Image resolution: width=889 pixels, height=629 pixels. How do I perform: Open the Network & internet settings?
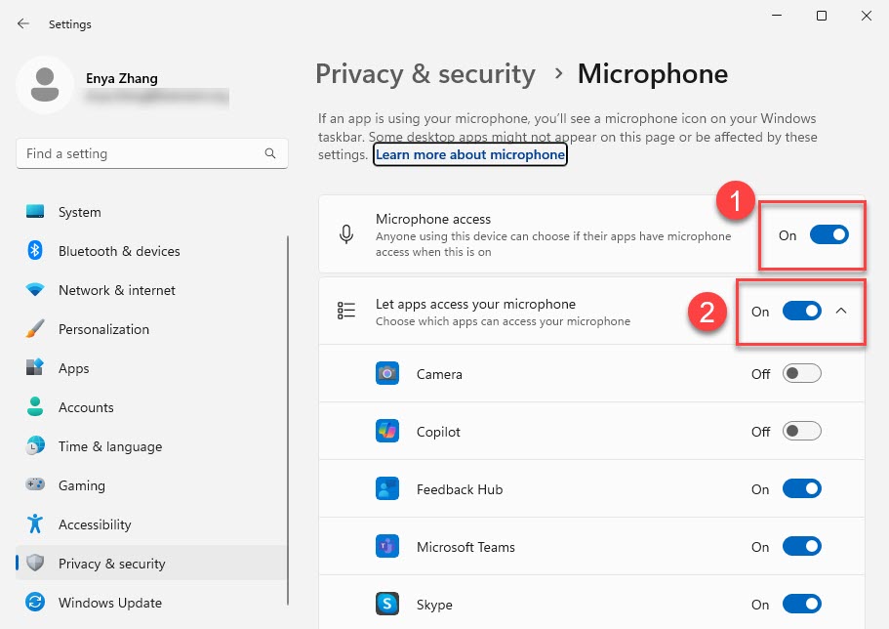coord(116,290)
